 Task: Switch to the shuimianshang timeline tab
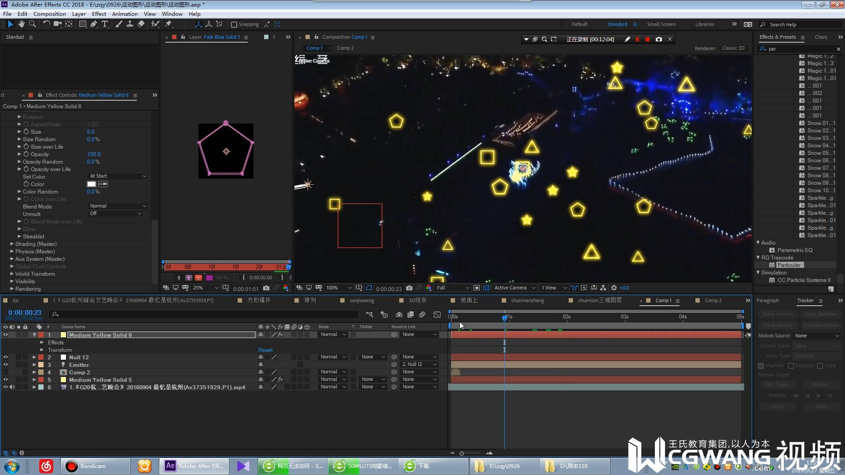click(x=527, y=301)
